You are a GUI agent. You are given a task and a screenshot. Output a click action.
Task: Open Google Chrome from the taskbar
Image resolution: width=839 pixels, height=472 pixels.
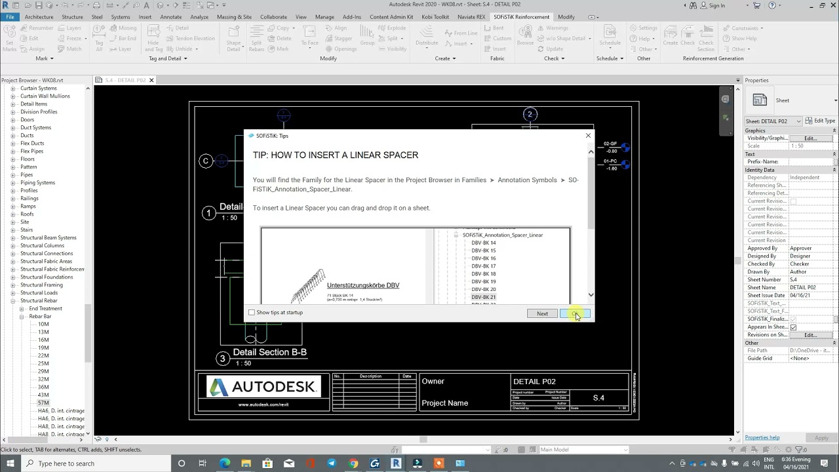point(353,463)
